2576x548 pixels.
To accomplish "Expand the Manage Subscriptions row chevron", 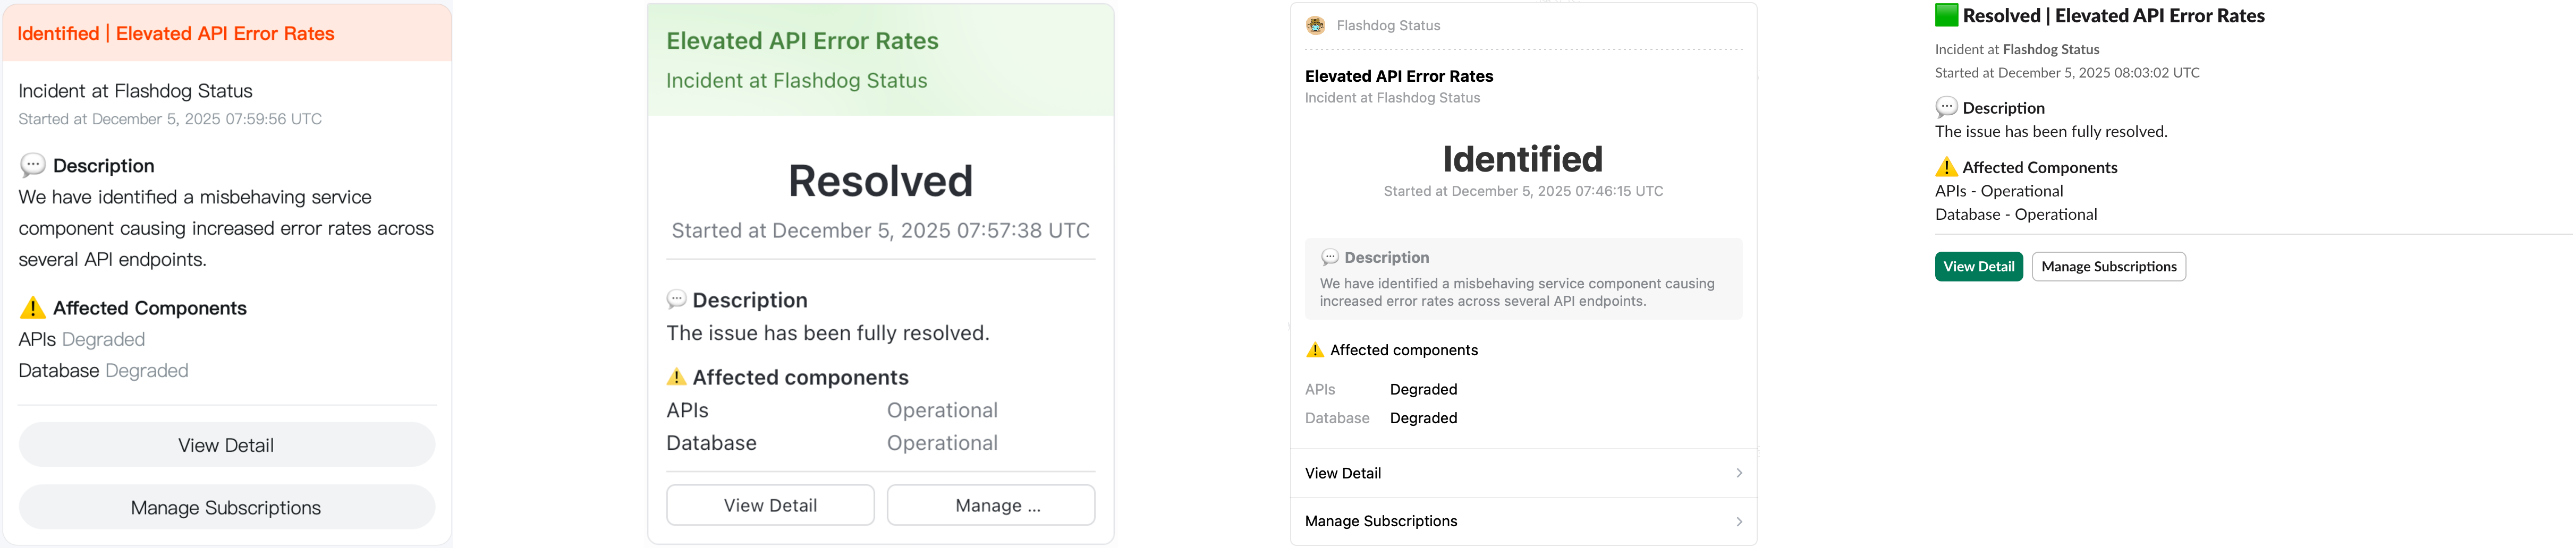I will pos(1739,521).
